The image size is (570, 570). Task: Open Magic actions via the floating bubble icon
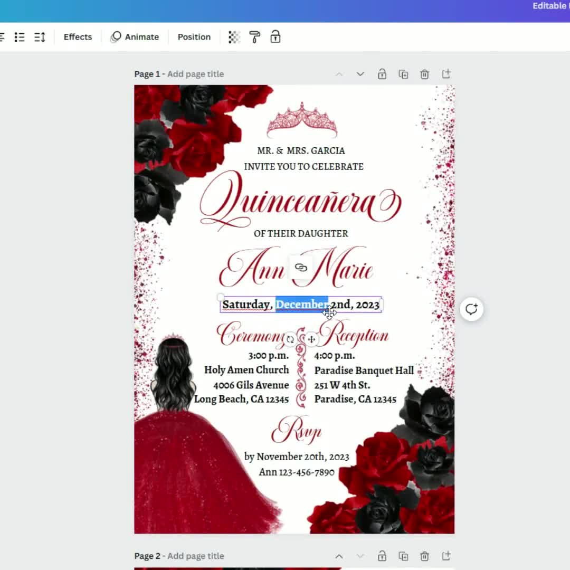(471, 309)
